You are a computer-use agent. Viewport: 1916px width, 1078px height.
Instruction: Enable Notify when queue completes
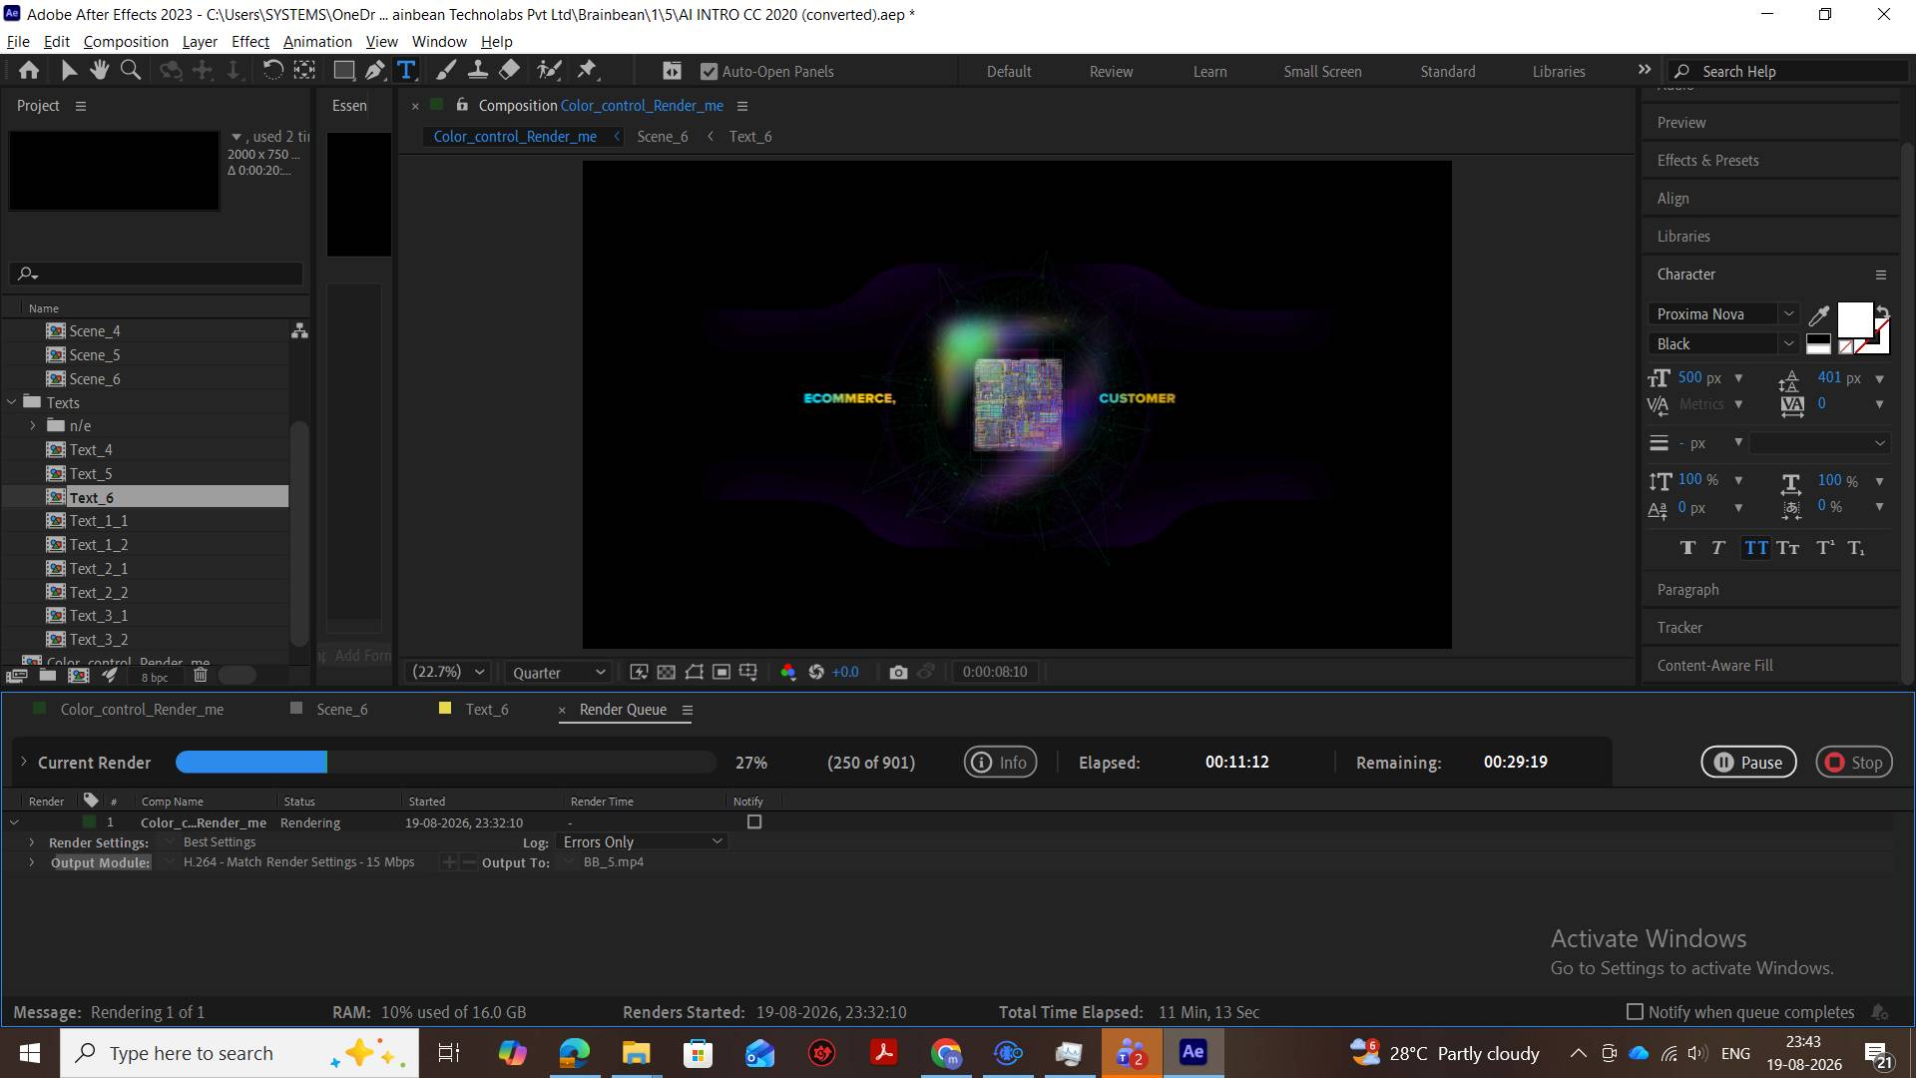point(1635,1012)
